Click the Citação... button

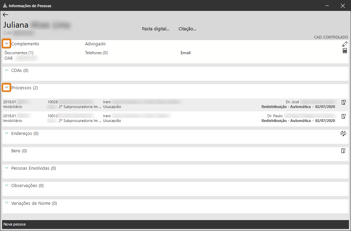pos(187,29)
